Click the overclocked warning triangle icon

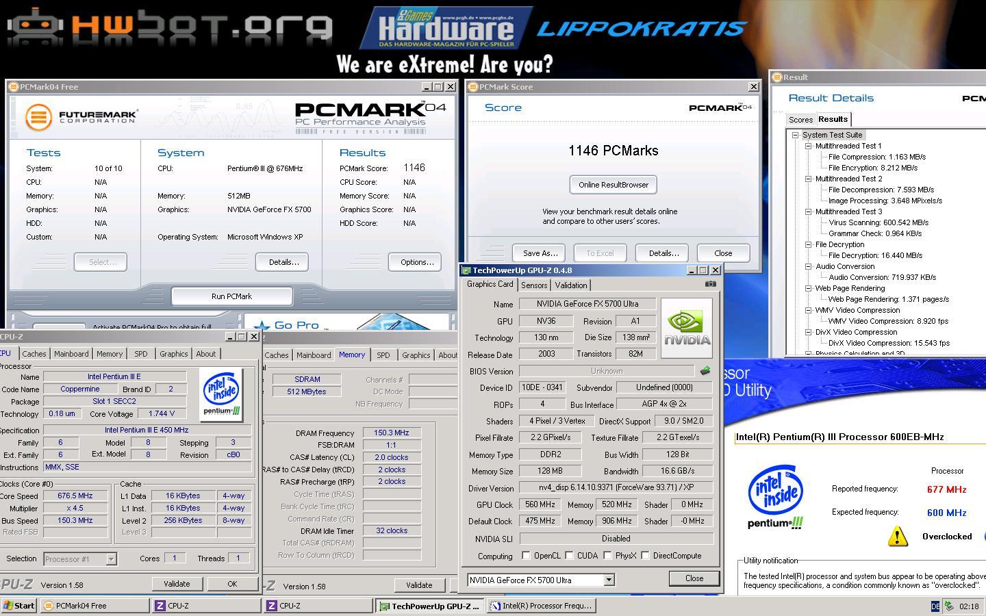(898, 537)
